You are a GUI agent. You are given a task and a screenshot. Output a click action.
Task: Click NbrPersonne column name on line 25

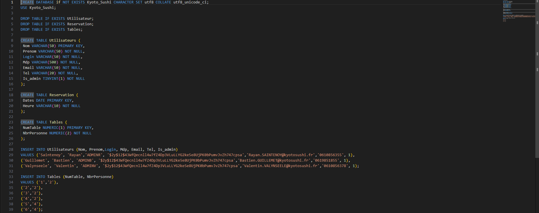coord(35,133)
